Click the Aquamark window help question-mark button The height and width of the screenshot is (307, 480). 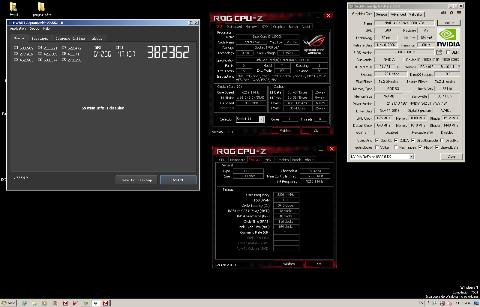pyautogui.click(x=191, y=23)
